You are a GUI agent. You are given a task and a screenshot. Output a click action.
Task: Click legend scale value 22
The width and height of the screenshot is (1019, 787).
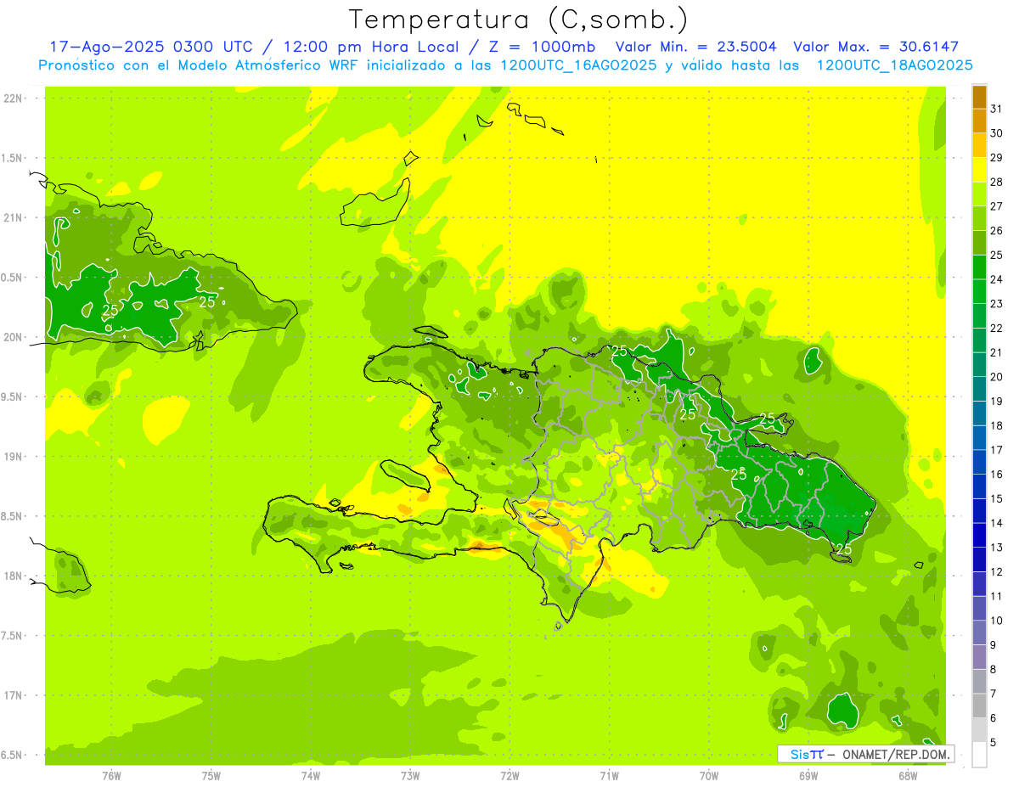[x=997, y=329]
